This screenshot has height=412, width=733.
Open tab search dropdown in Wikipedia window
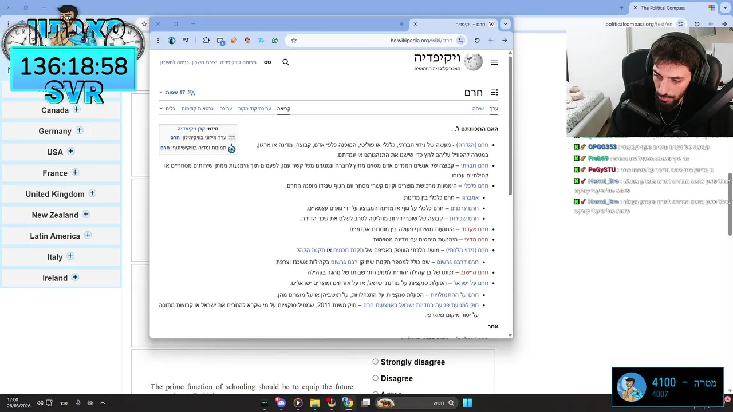tap(505, 24)
